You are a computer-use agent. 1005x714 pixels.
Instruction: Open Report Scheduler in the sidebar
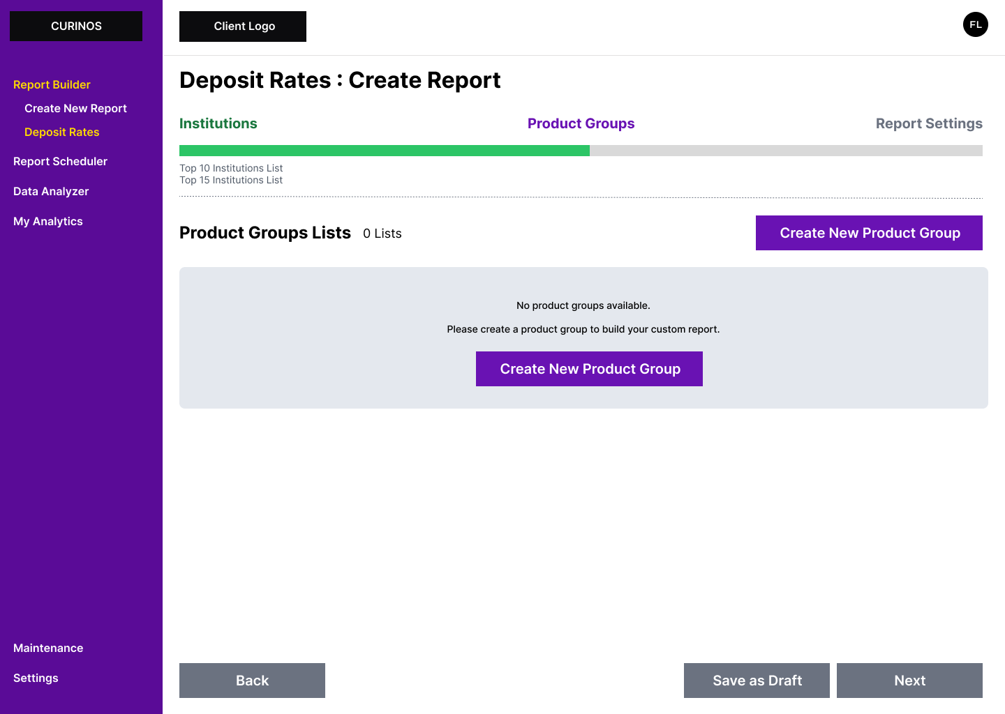(x=60, y=161)
